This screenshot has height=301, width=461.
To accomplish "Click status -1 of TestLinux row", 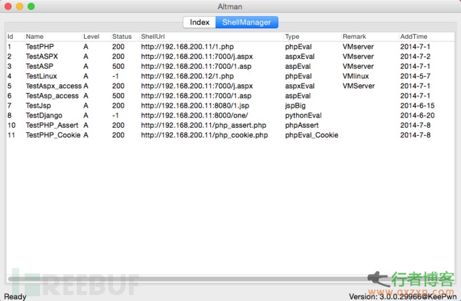I will (x=115, y=76).
